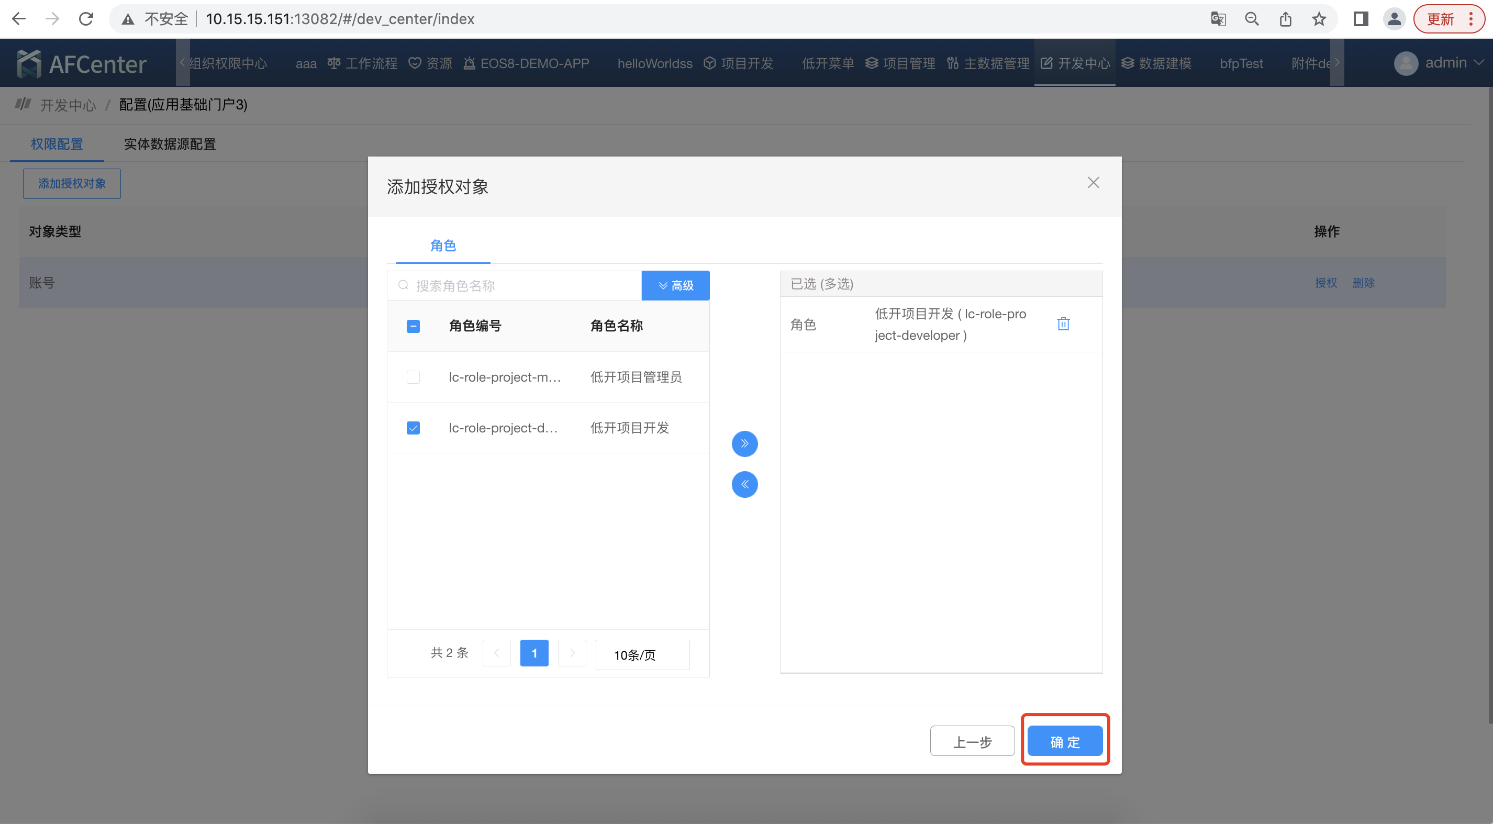Click the 添加授权对象 button

pyautogui.click(x=72, y=184)
